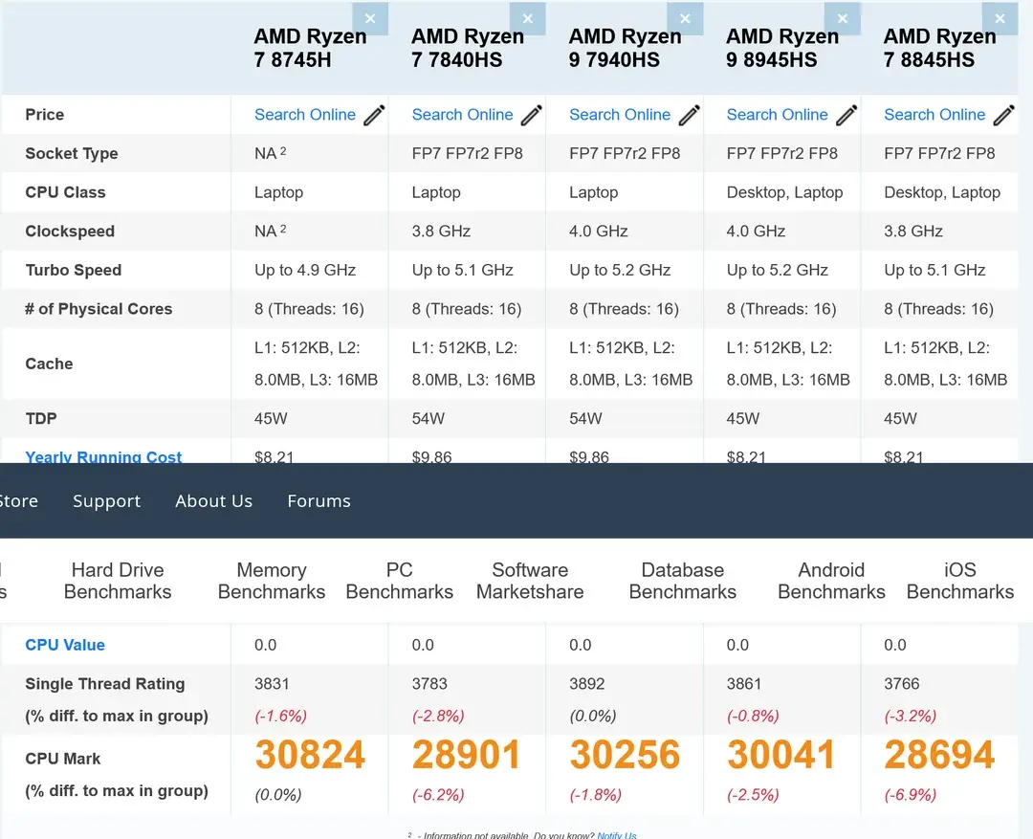Open the Yearly Running Cost link
The height and width of the screenshot is (839, 1033).
[103, 456]
